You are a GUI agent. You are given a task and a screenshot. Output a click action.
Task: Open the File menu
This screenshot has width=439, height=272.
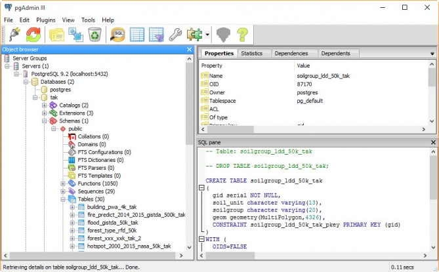pyautogui.click(x=9, y=20)
